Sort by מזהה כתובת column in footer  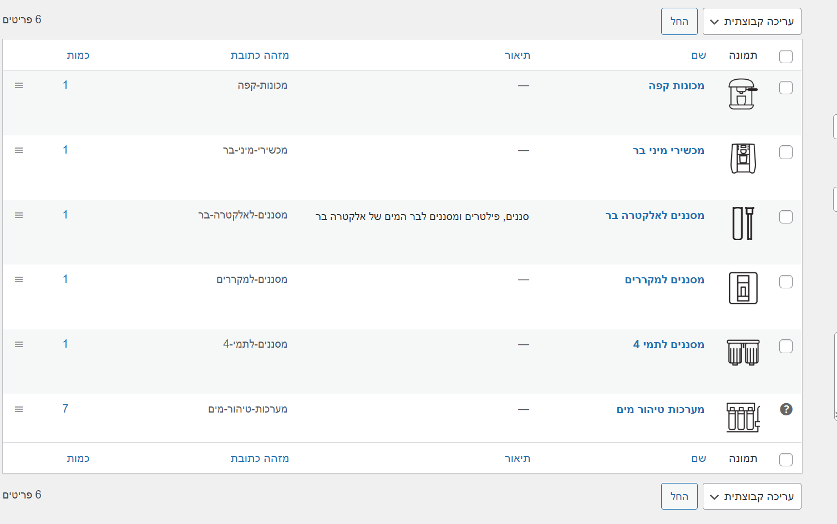click(260, 458)
